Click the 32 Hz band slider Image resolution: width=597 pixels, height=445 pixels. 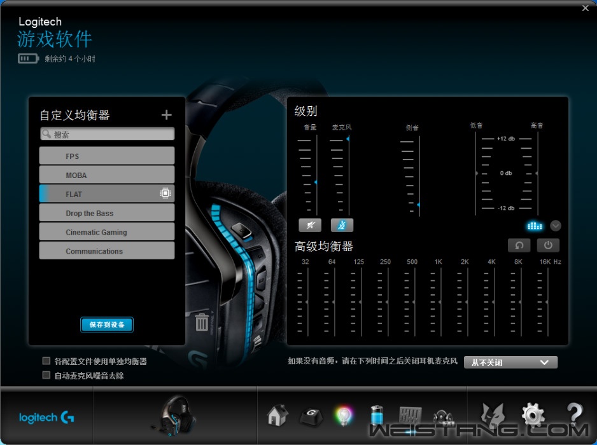[x=307, y=302]
